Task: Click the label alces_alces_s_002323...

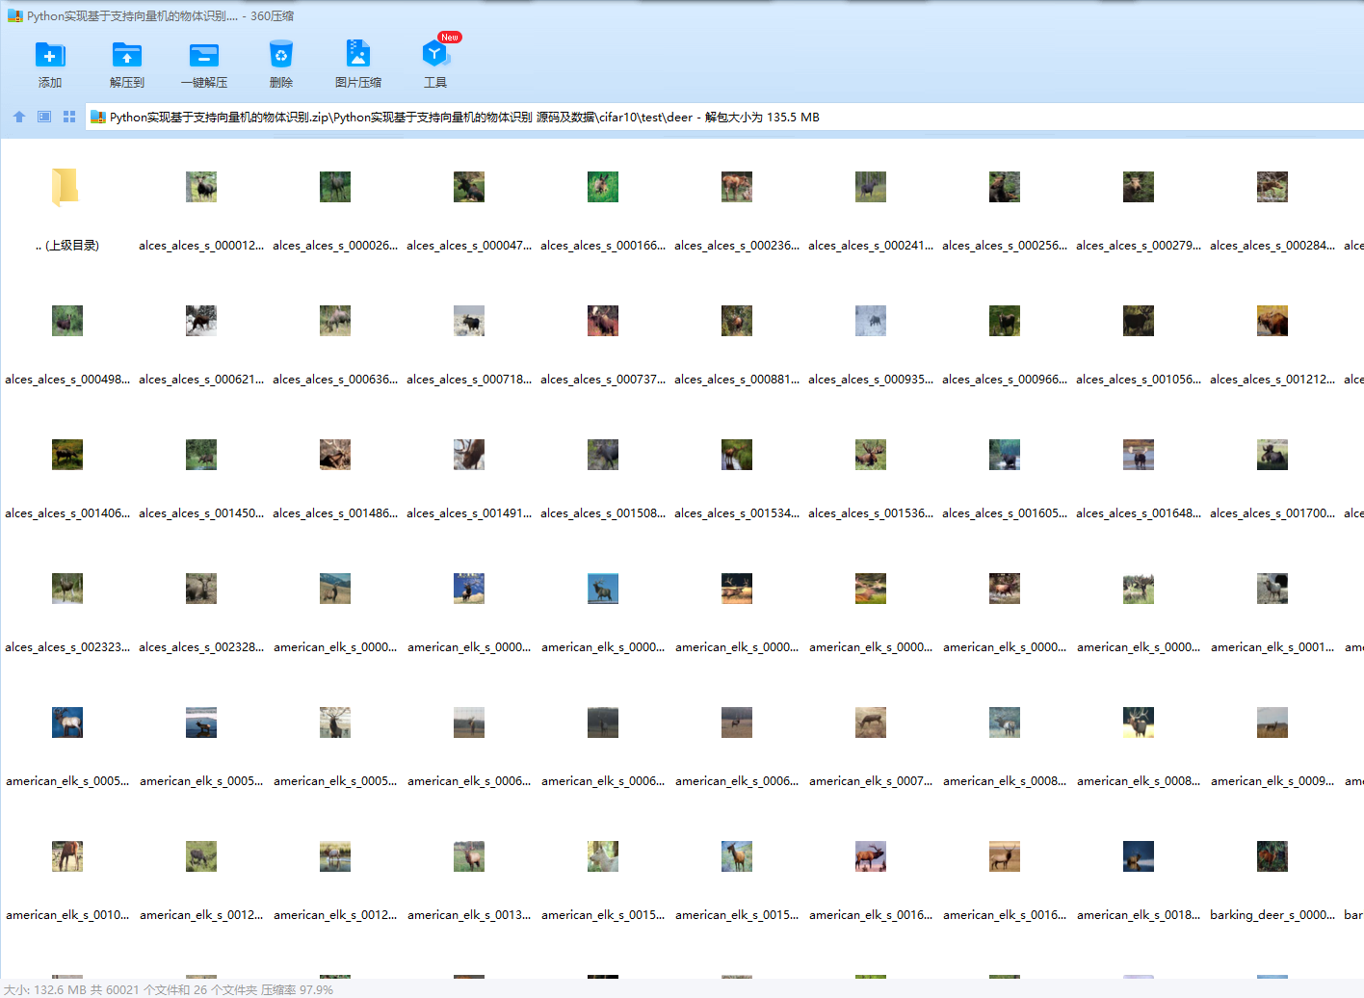Action: click(x=67, y=647)
